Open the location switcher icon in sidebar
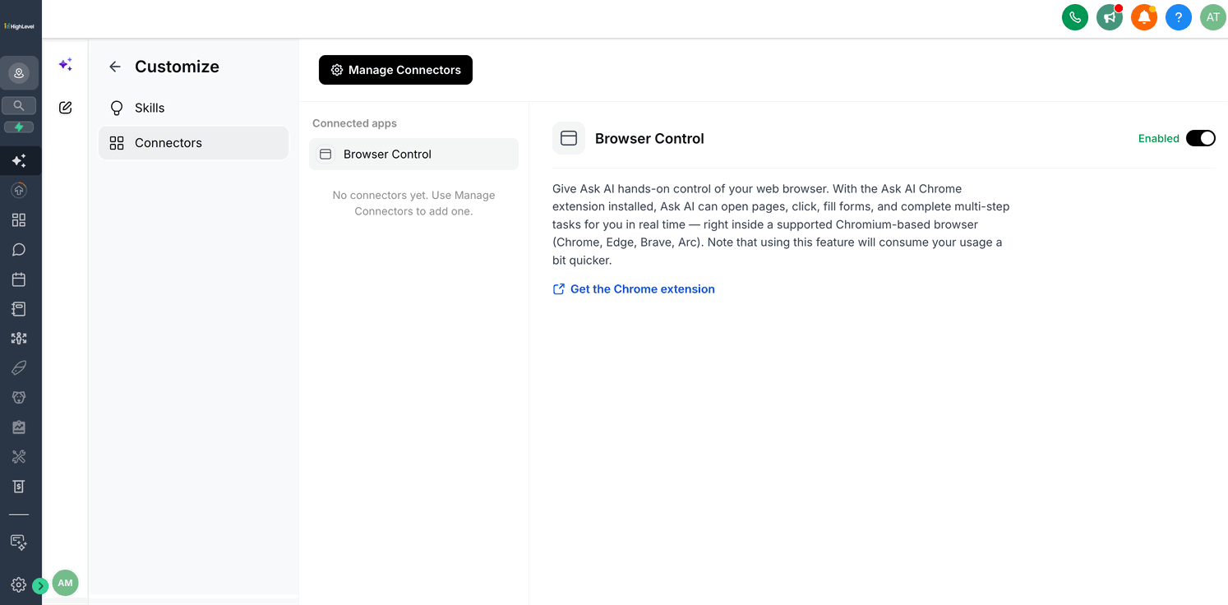This screenshot has width=1228, height=605. pos(19,73)
